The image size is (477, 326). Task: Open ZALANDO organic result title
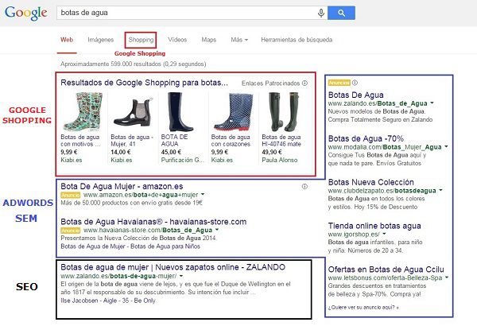pos(173,267)
